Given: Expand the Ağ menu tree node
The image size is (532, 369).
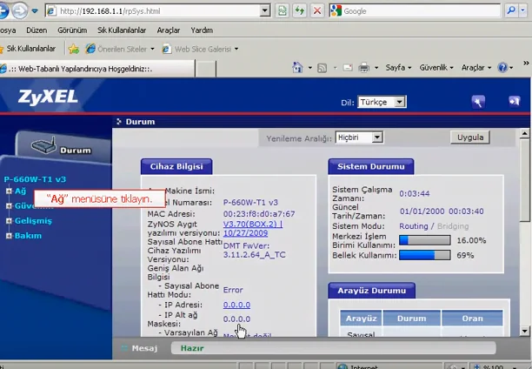Looking at the screenshot, I should click(x=9, y=191).
